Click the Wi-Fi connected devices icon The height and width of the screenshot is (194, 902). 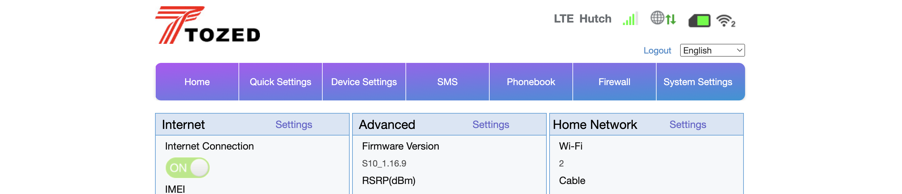(x=726, y=21)
